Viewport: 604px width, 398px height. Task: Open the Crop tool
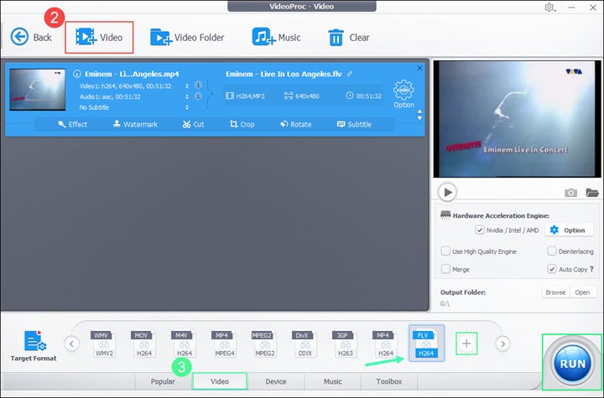(242, 124)
